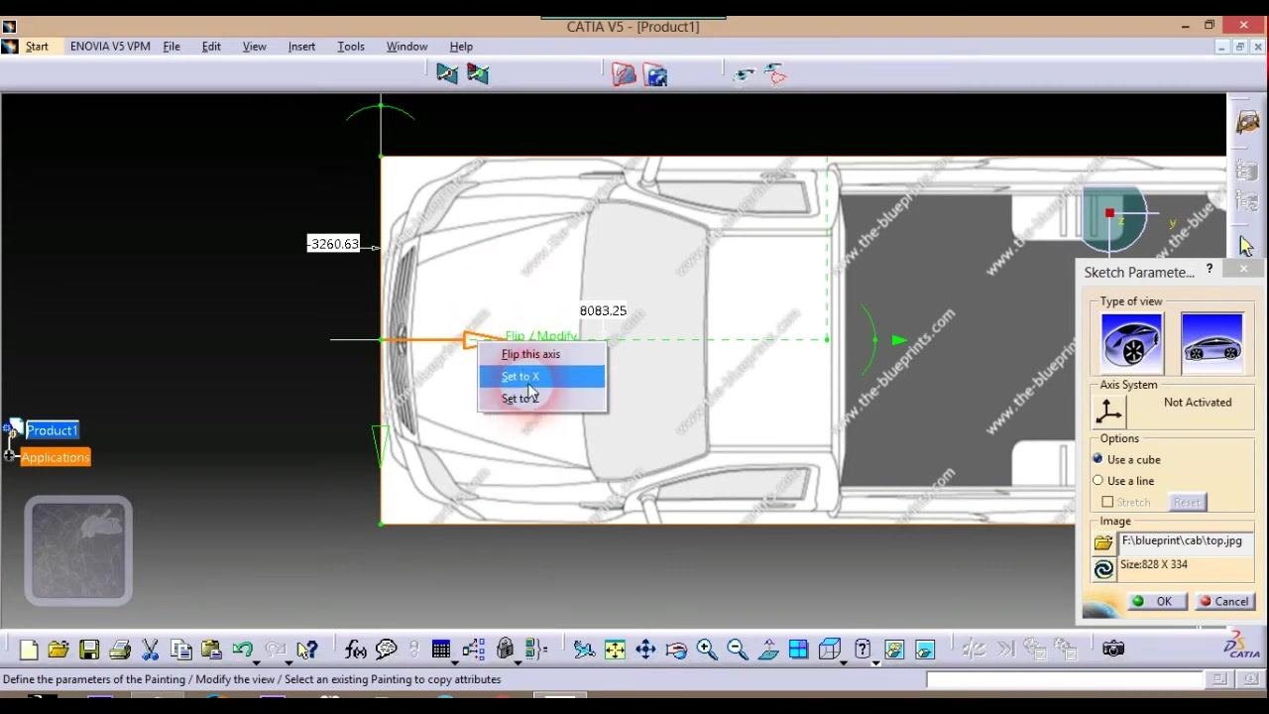Open the Start menu
This screenshot has width=1269, height=714.
[37, 47]
